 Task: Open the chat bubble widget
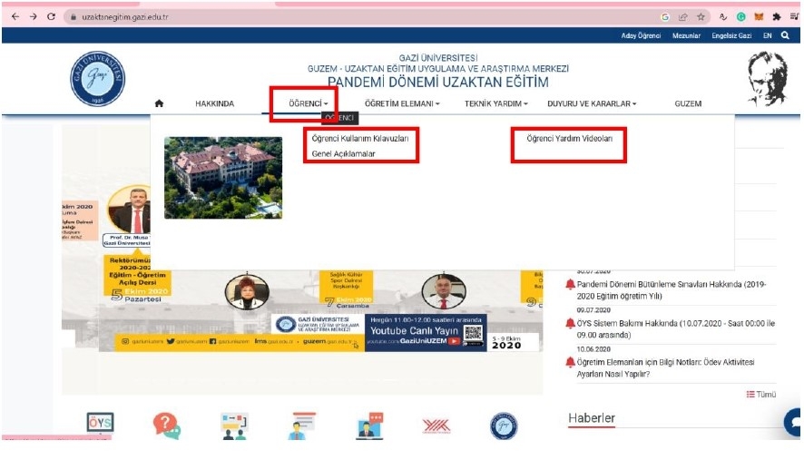click(x=793, y=422)
